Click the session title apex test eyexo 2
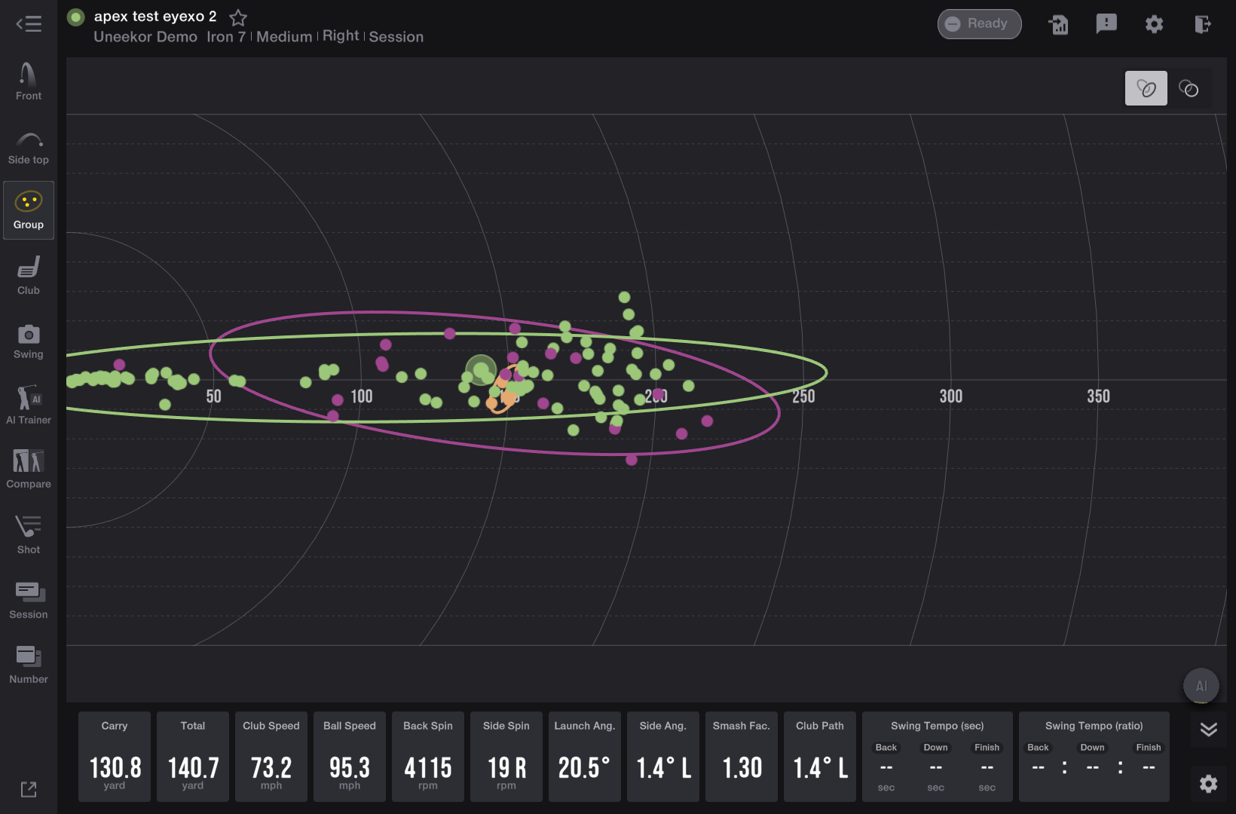The width and height of the screenshot is (1236, 814). point(155,17)
